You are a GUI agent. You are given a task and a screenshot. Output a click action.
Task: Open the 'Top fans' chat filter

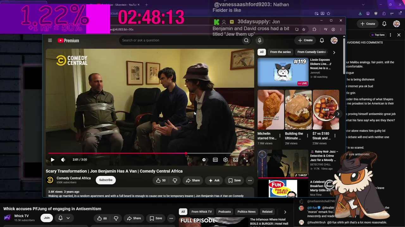coord(378,35)
